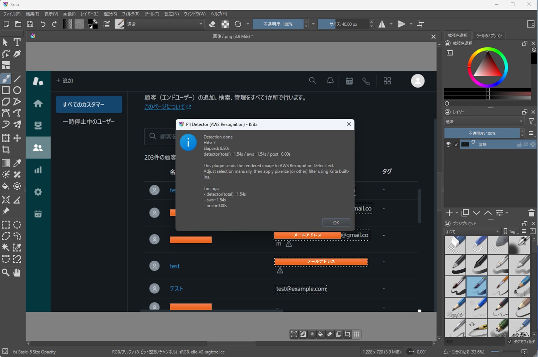Activate the Zoom tool
Viewport: 538px width, 357px height.
click(x=6, y=272)
